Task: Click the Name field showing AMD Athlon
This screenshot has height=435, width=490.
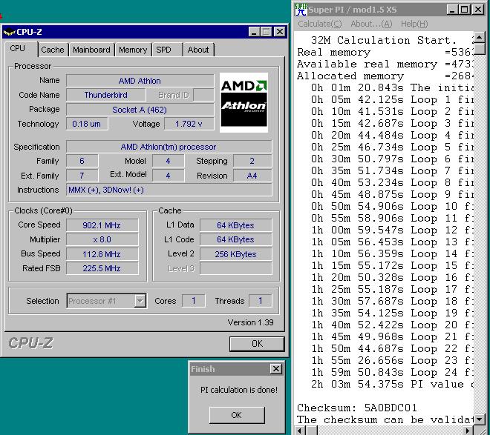Action: tap(140, 81)
